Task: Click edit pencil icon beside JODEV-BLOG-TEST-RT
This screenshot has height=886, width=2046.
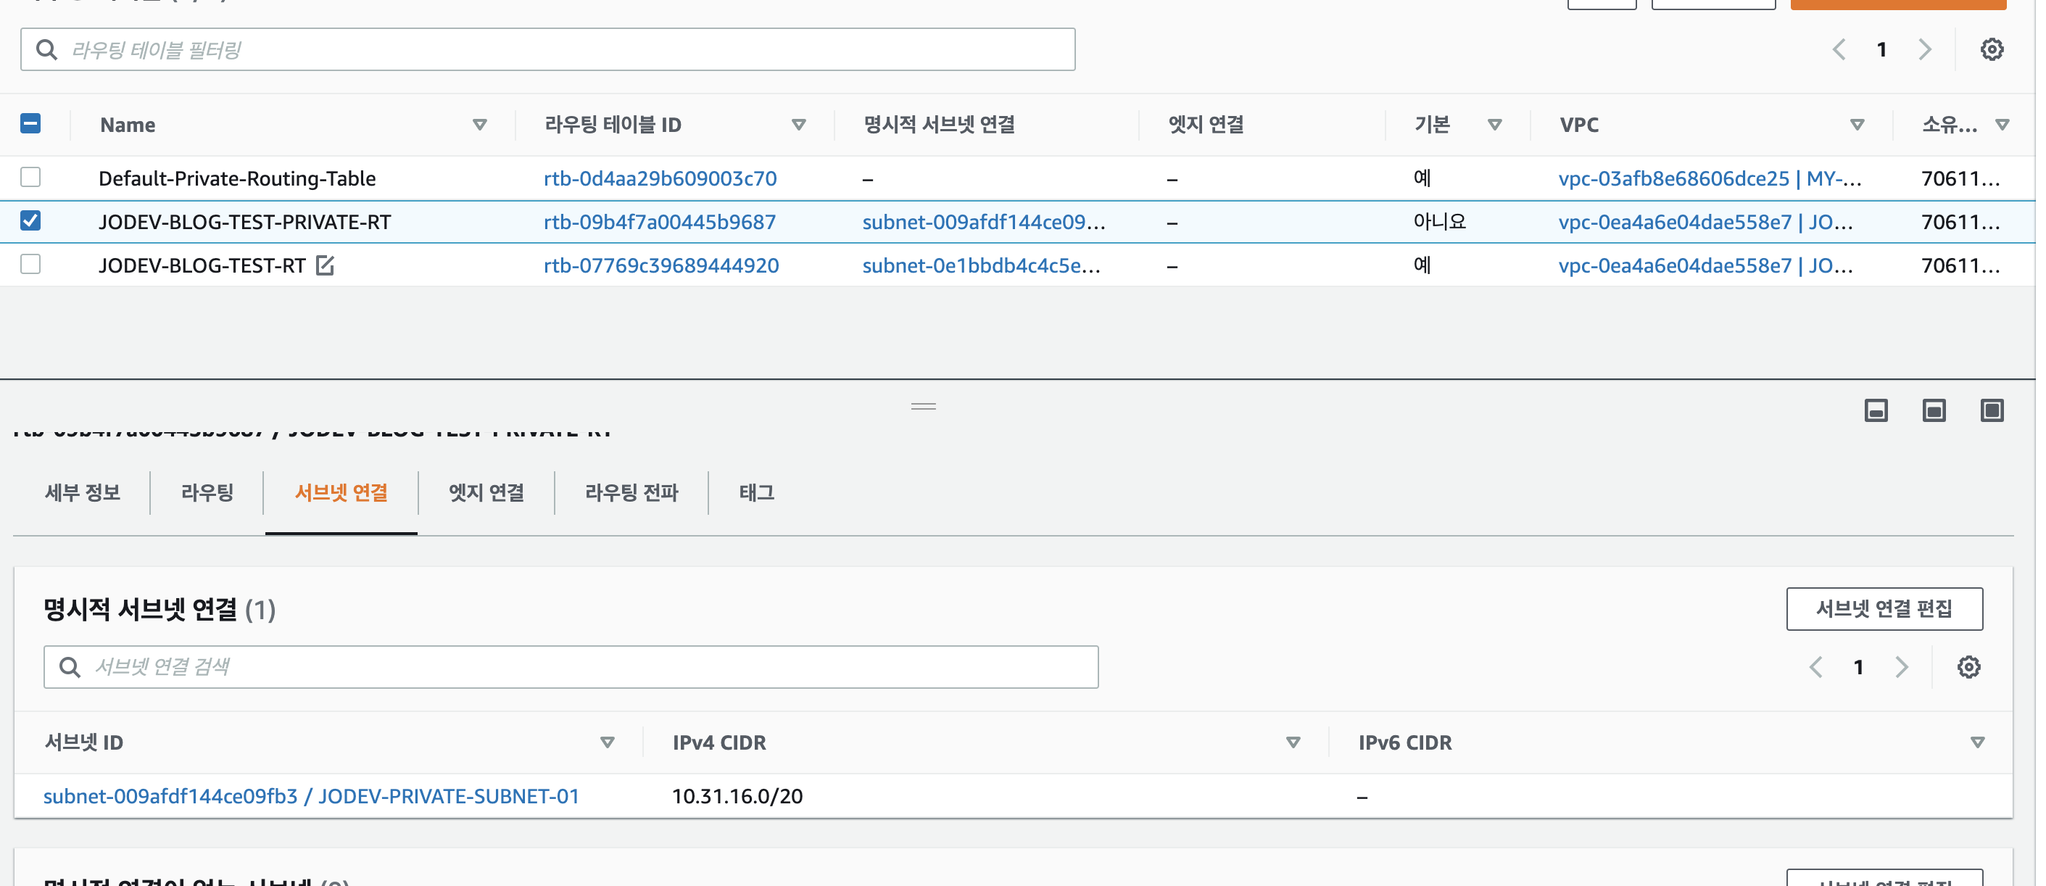Action: coord(325,265)
